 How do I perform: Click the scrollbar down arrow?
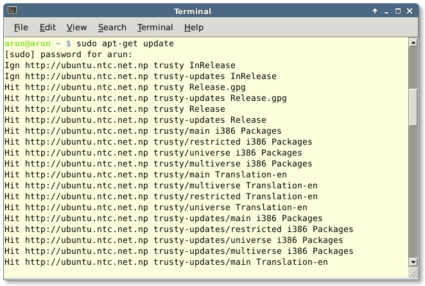pyautogui.click(x=414, y=262)
